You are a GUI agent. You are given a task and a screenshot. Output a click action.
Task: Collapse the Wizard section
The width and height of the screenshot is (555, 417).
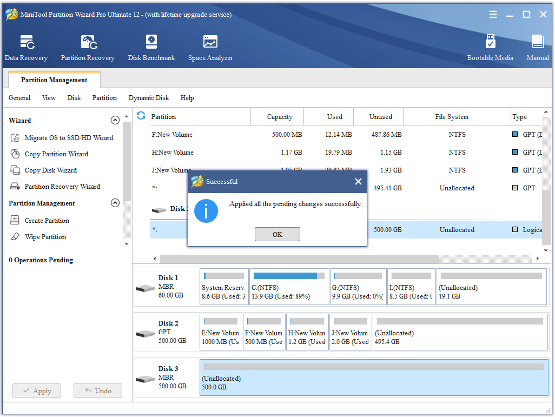(115, 120)
